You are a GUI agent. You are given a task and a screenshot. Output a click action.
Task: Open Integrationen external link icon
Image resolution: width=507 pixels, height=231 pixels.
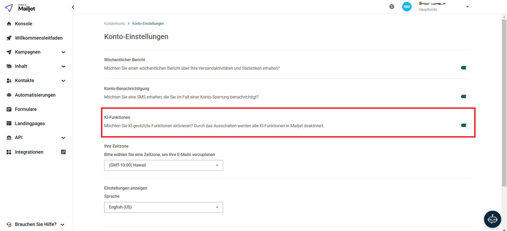pos(63,152)
